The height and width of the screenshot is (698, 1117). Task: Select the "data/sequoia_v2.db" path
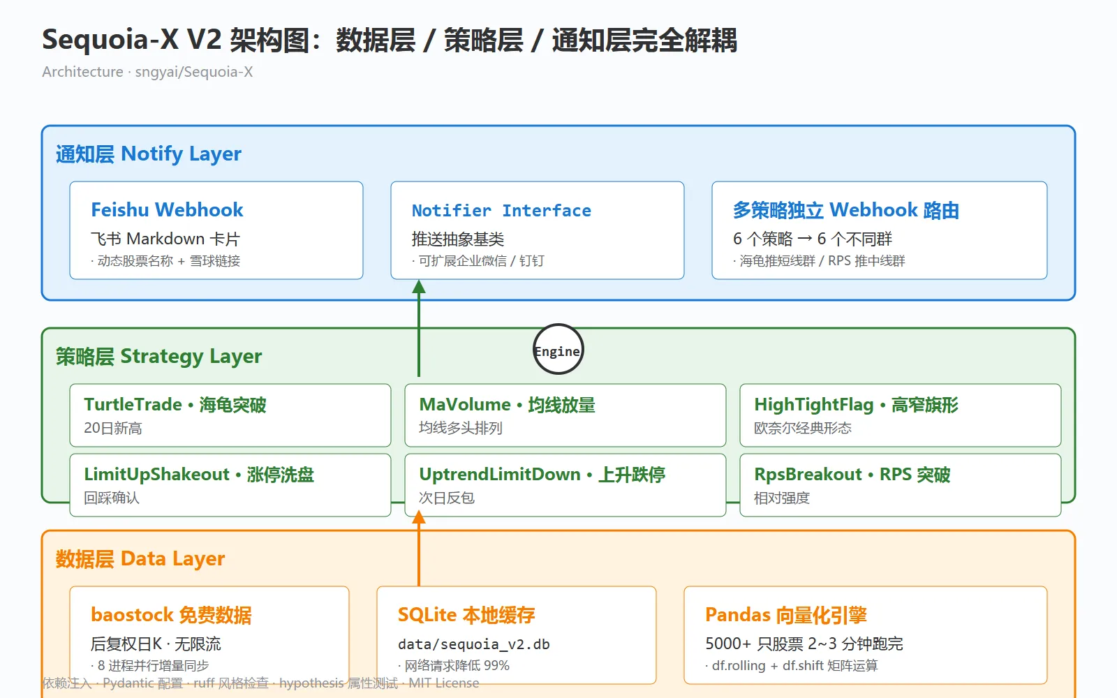(474, 644)
